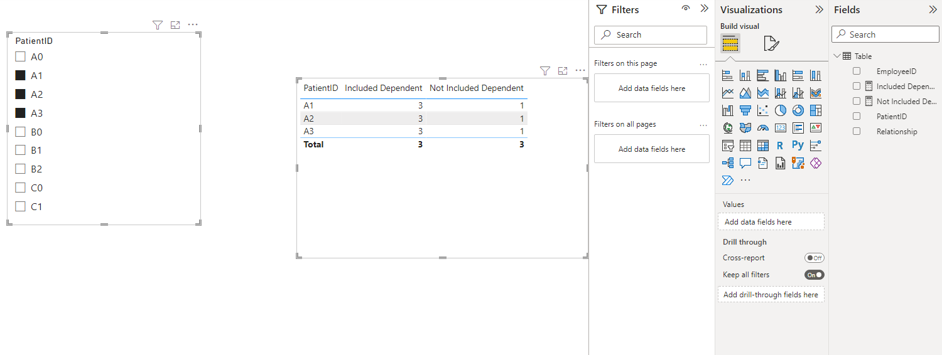Image resolution: width=942 pixels, height=355 pixels.
Task: Select the Power Apps visual icon
Action: [816, 163]
